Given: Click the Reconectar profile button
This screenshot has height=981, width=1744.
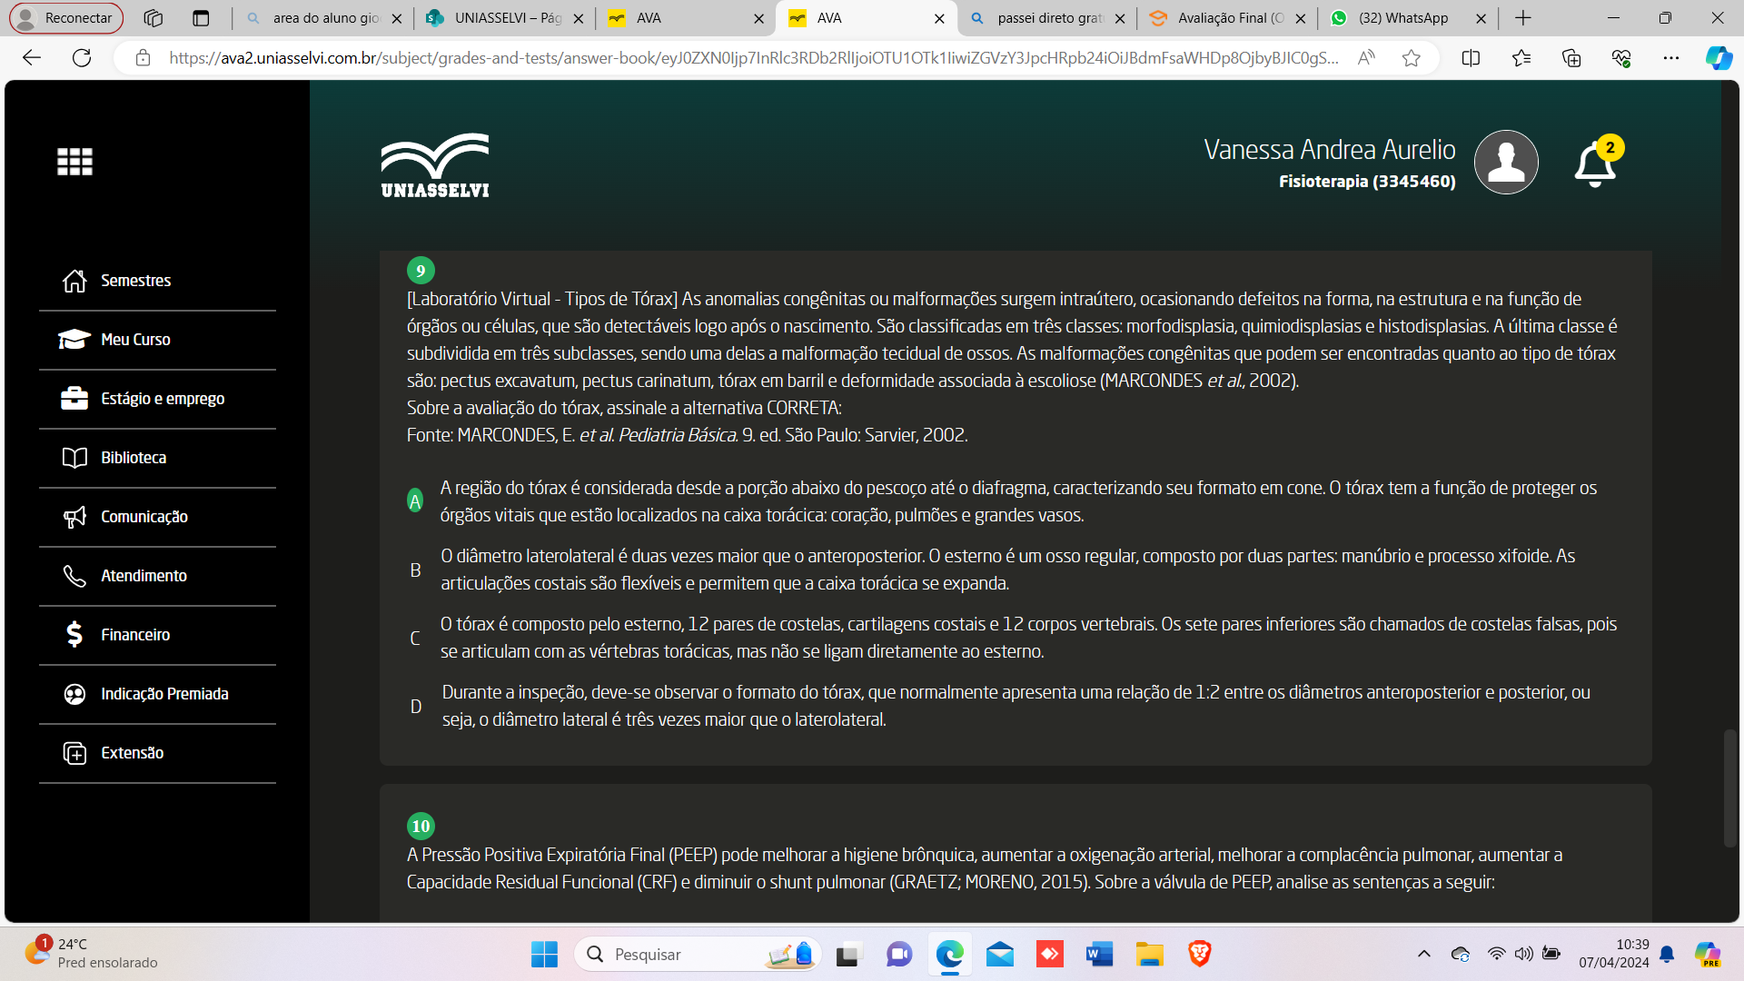Looking at the screenshot, I should tap(66, 18).
